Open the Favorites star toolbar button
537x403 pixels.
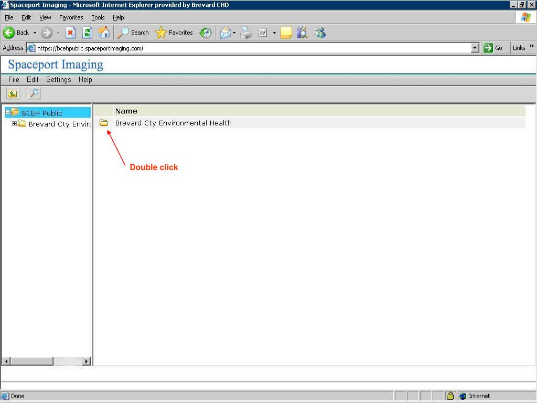[174, 33]
